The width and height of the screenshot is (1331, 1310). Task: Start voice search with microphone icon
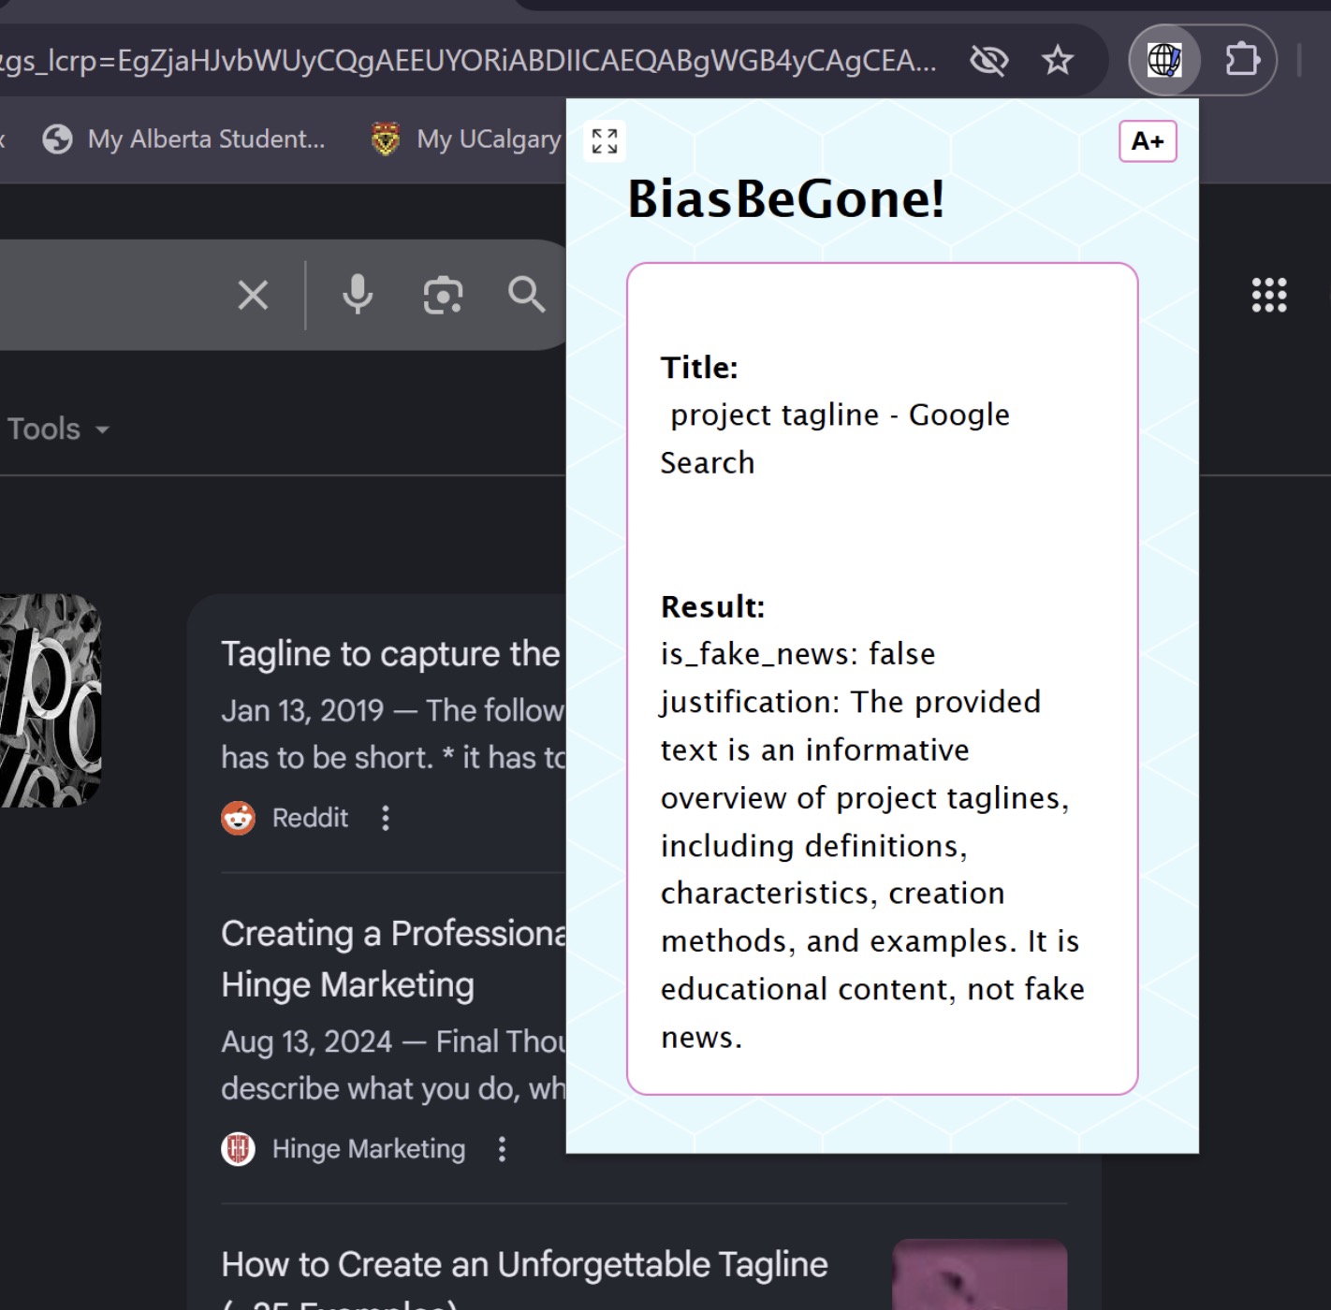tap(358, 295)
